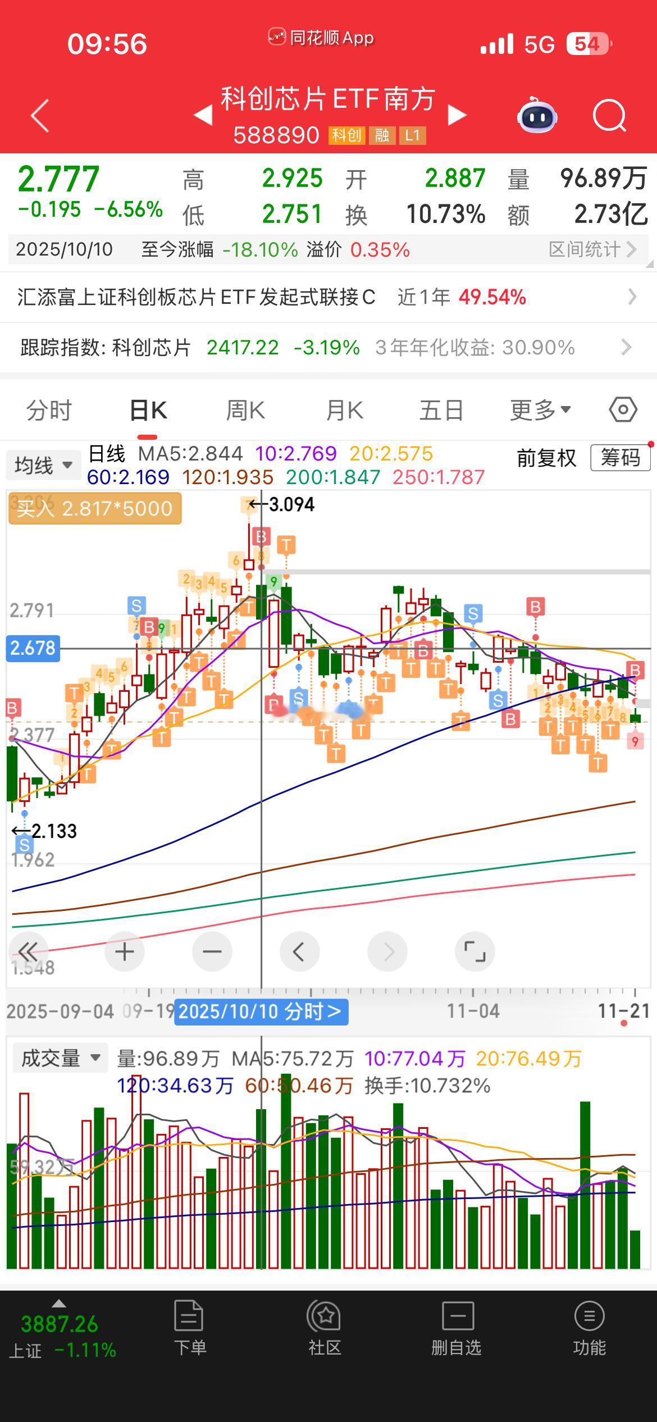The image size is (657, 1422).
Task: Tap the 融 margin badge
Action: pyautogui.click(x=382, y=135)
